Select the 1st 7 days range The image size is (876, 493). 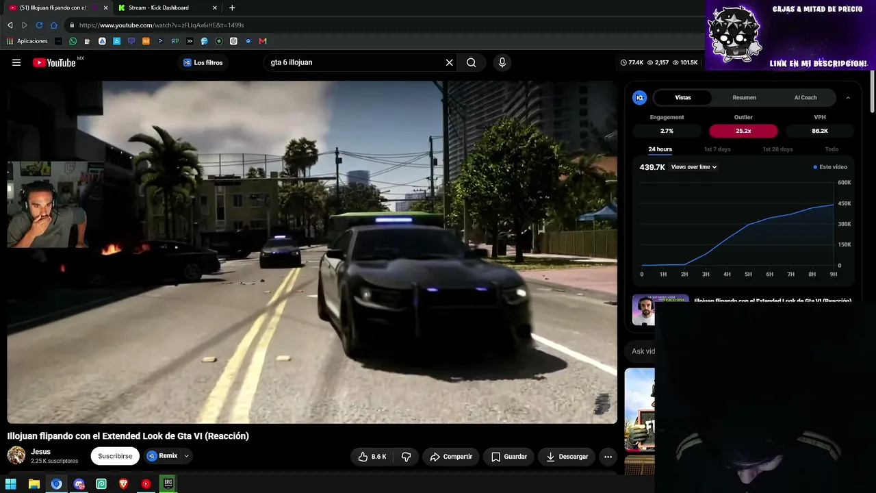point(717,149)
